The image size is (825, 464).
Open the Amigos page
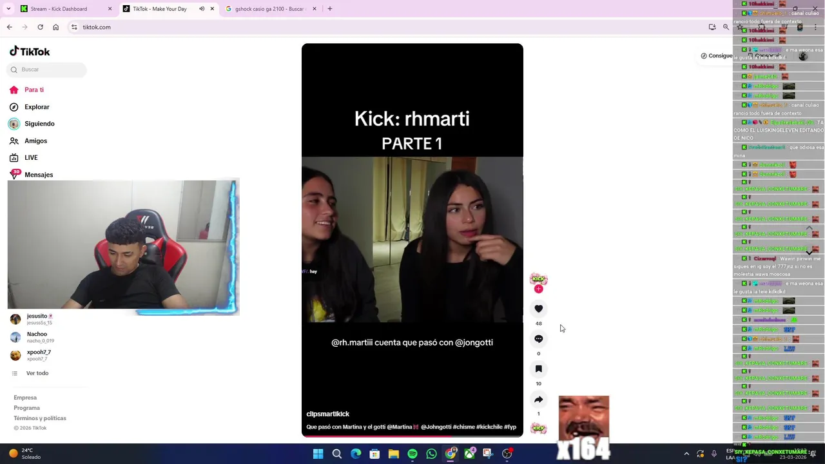click(28, 140)
